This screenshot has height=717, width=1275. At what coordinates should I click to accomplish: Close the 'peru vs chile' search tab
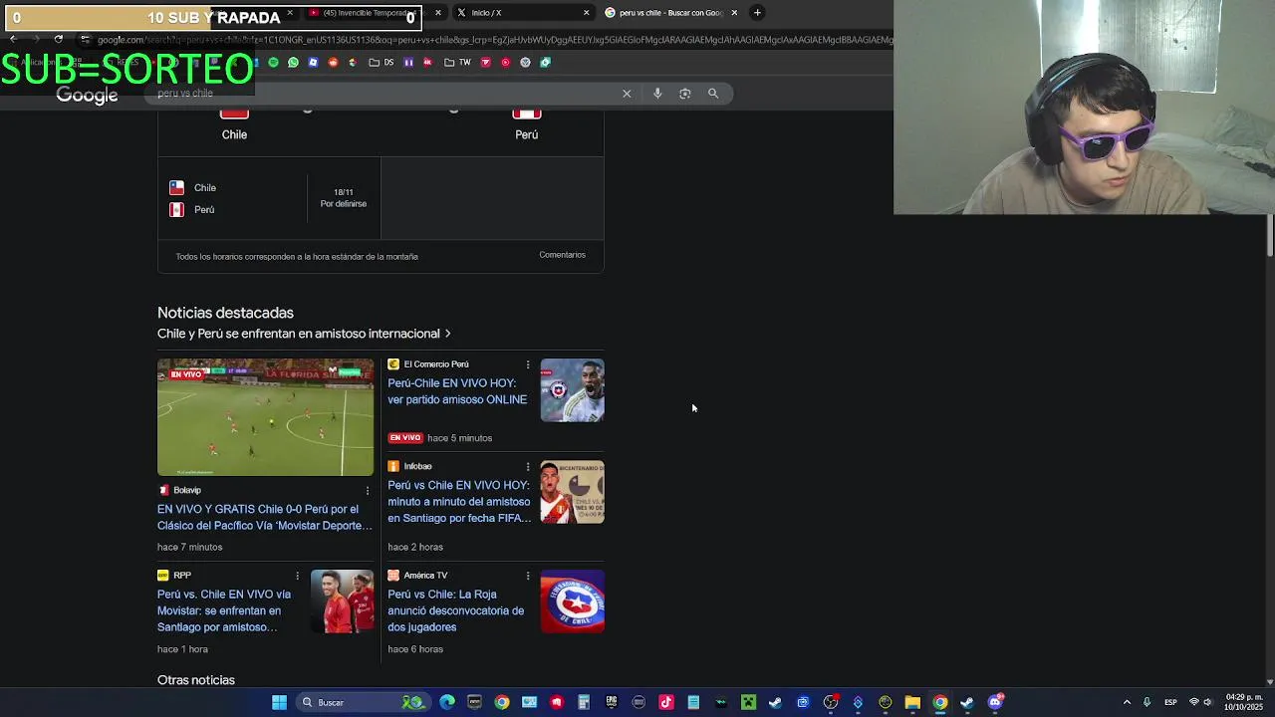pyautogui.click(x=734, y=13)
